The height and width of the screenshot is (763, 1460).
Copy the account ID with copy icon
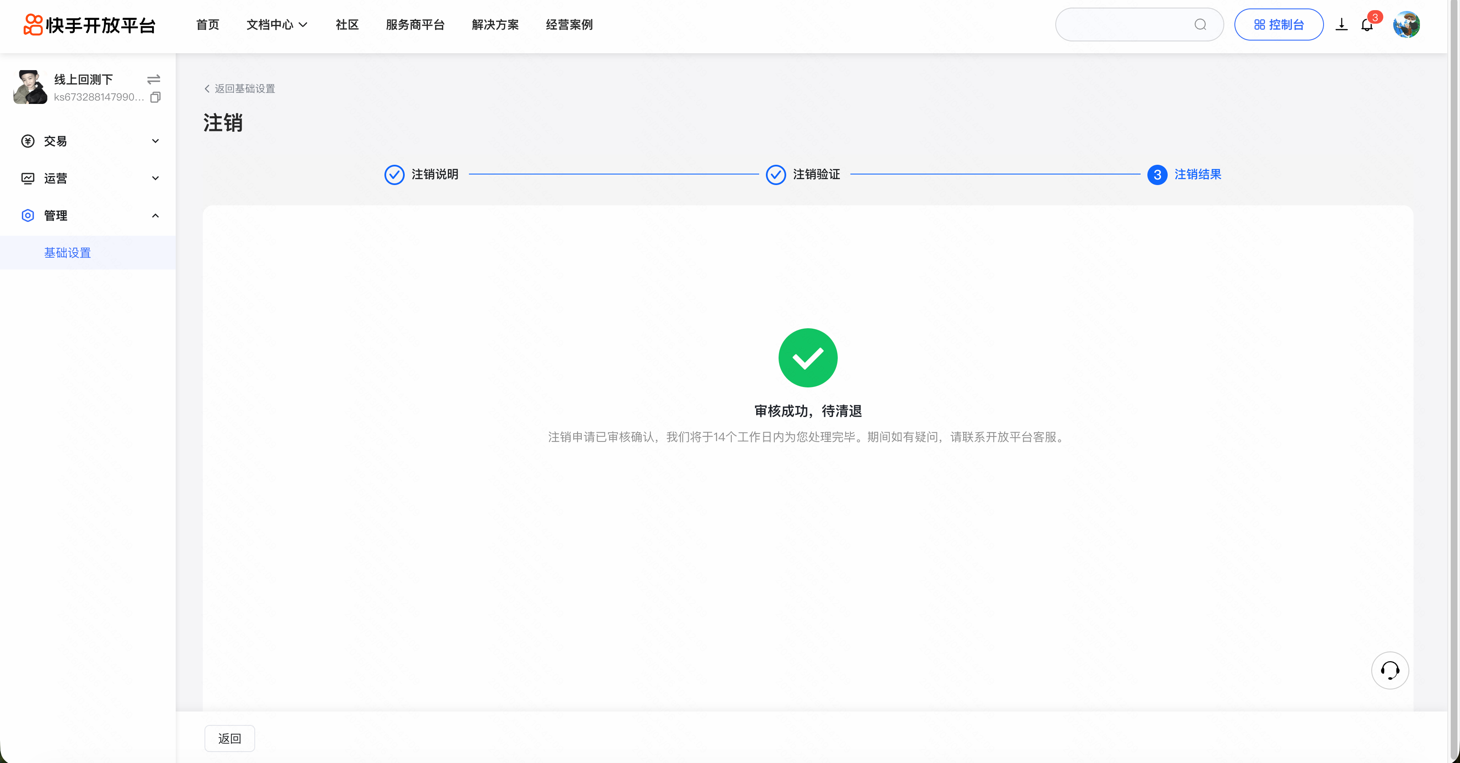click(155, 97)
